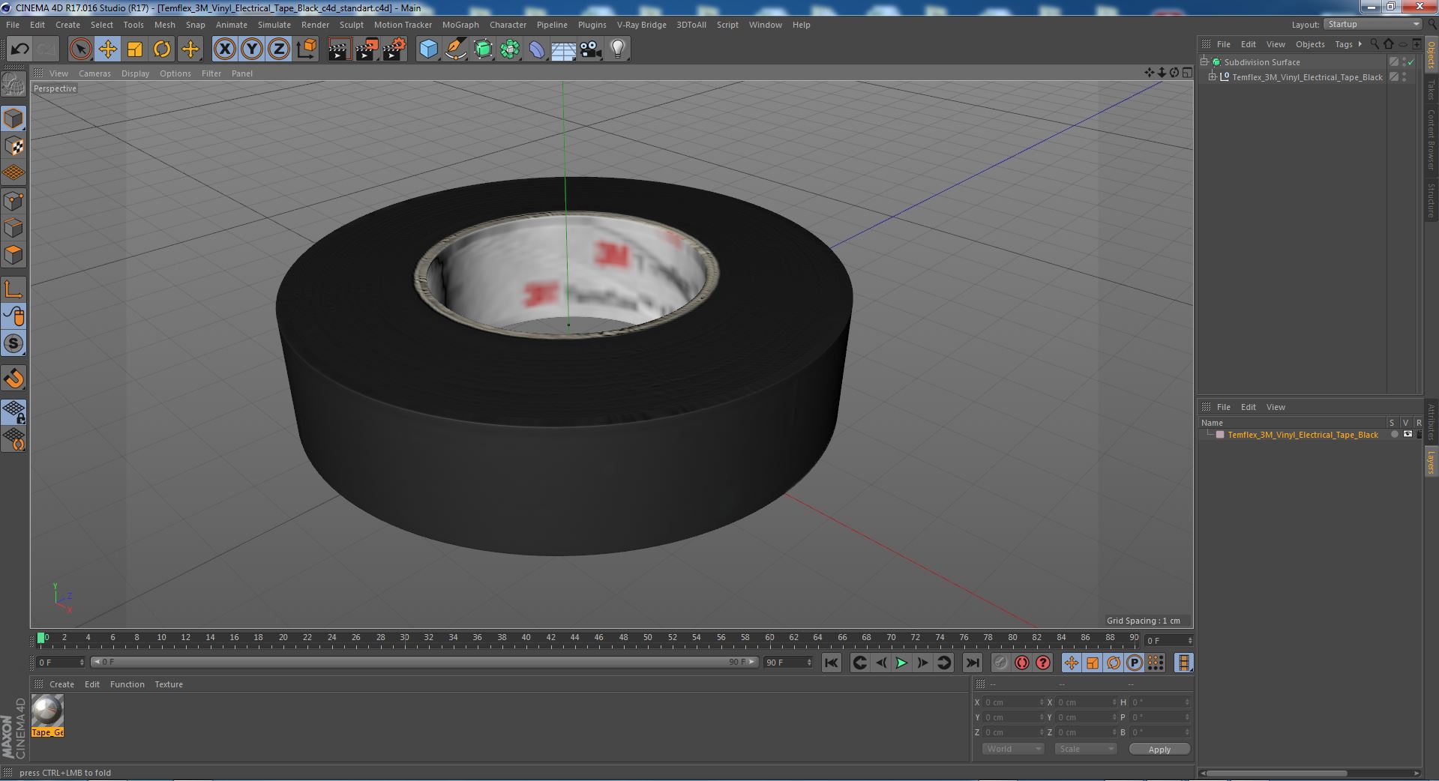Switch to Model mode icon
The image size is (1439, 781).
(13, 118)
